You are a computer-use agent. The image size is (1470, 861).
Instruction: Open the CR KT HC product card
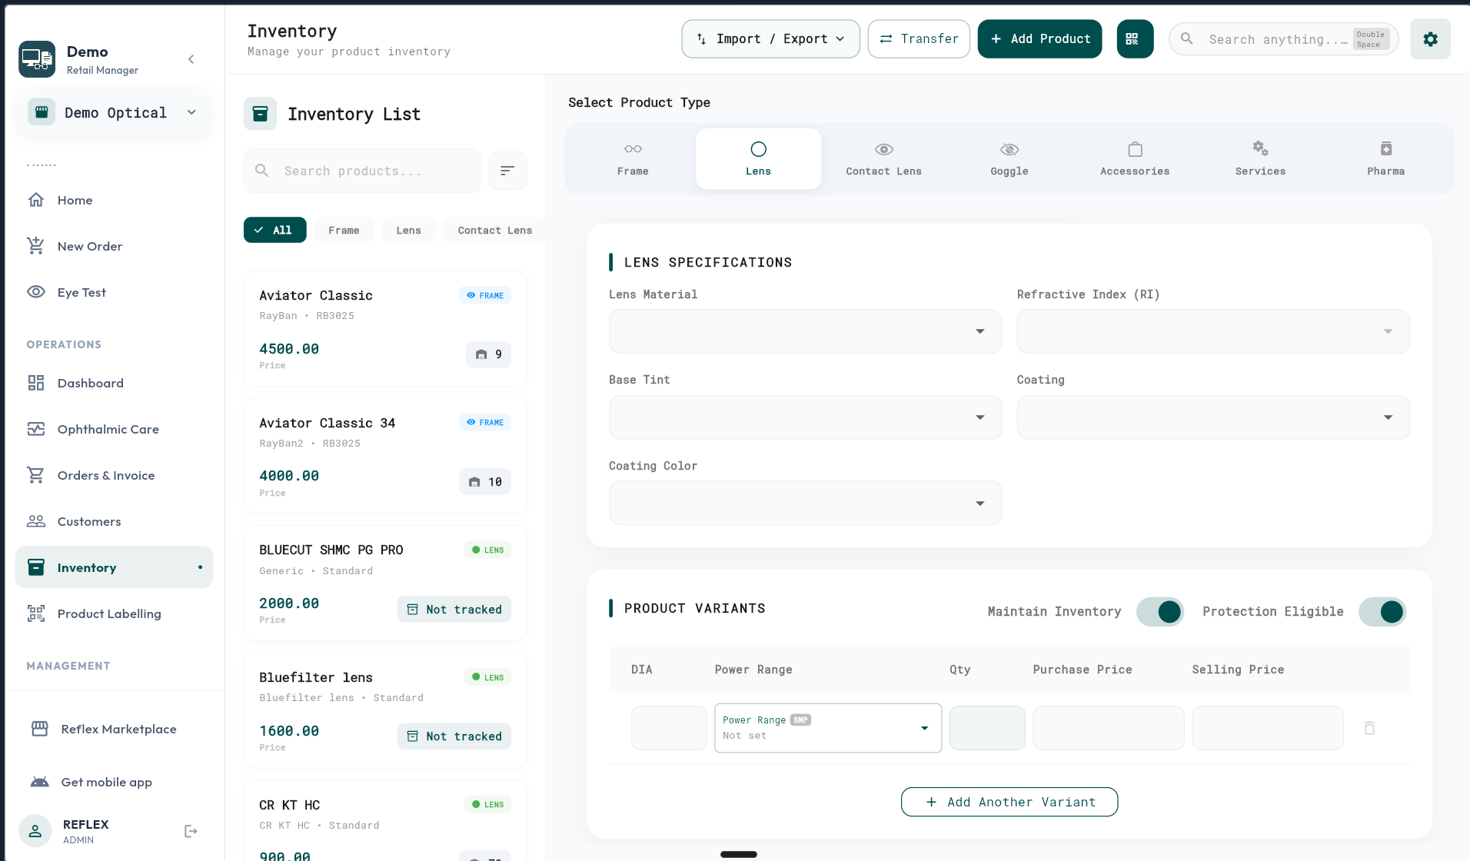(385, 821)
